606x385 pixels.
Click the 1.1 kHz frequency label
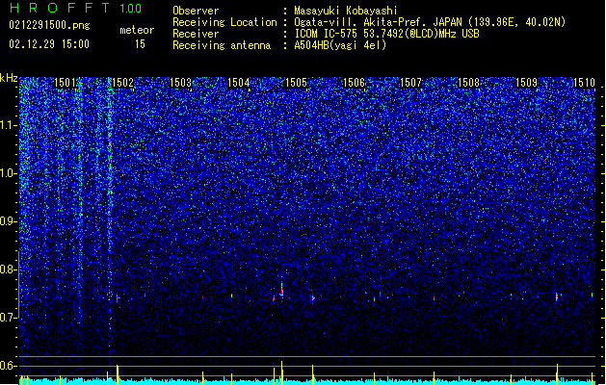point(9,125)
